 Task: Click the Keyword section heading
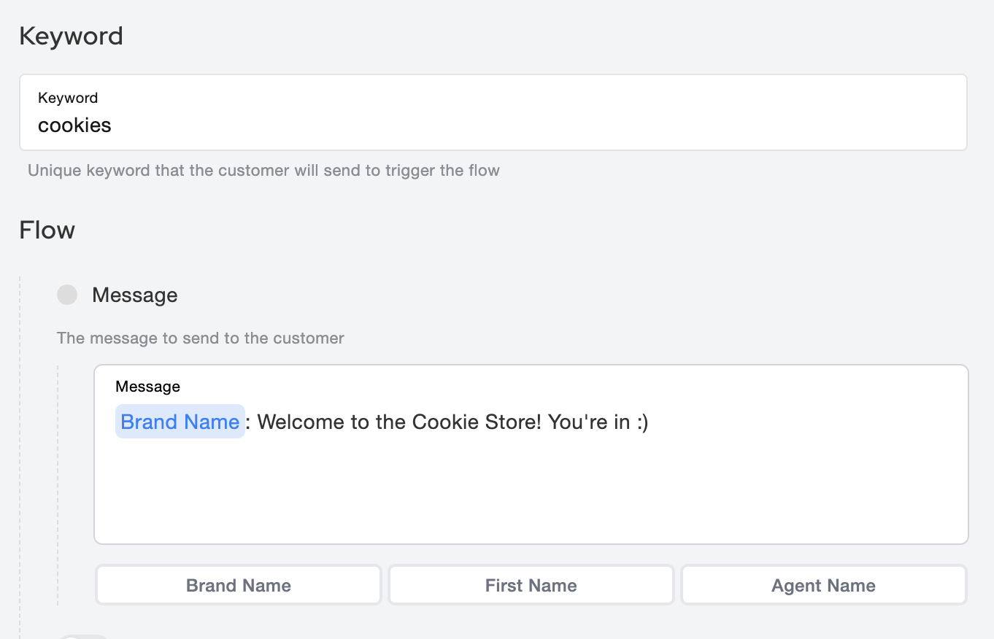71,36
